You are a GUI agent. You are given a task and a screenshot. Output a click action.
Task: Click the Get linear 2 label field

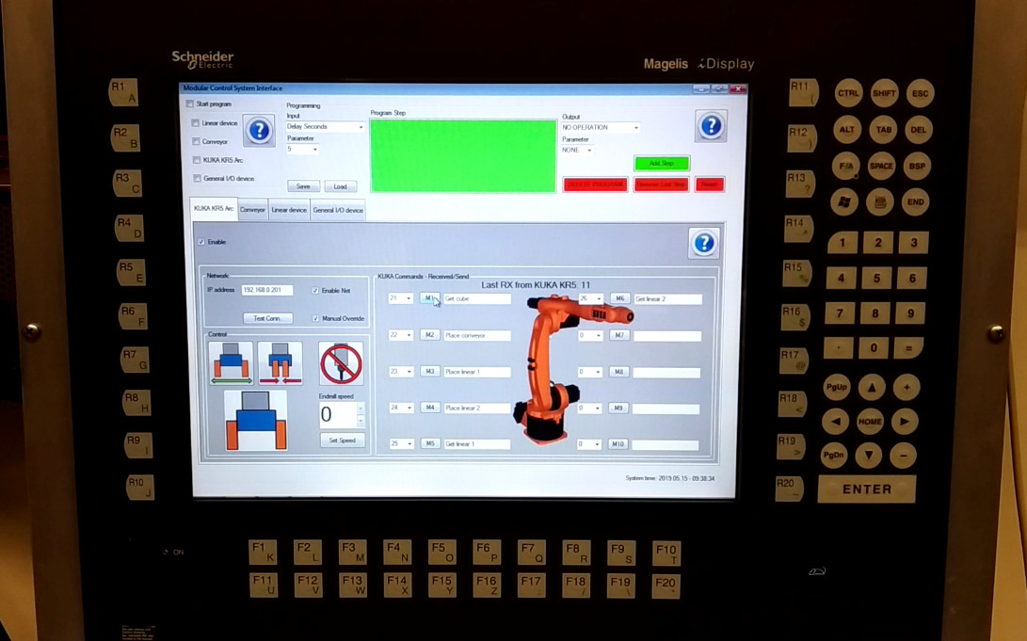667,298
